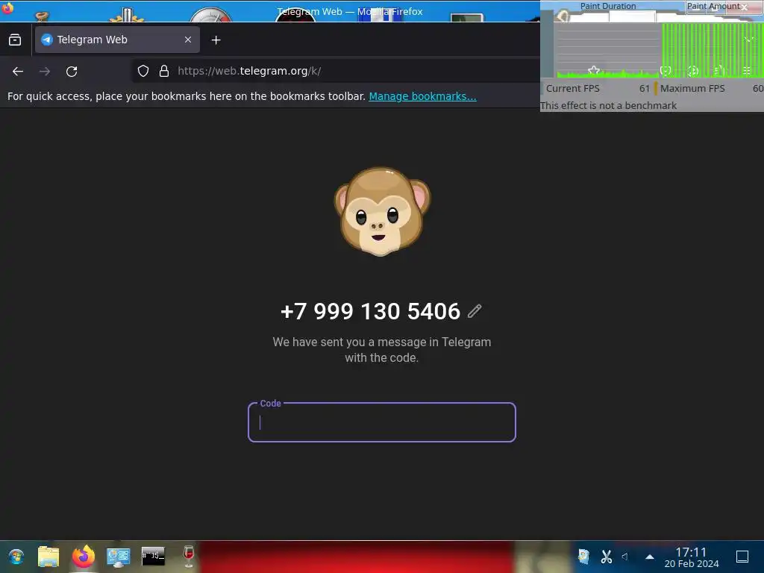The height and width of the screenshot is (573, 764).
Task: Click the 'Paint Duration' label in FPS overlay
Action: 607,6
